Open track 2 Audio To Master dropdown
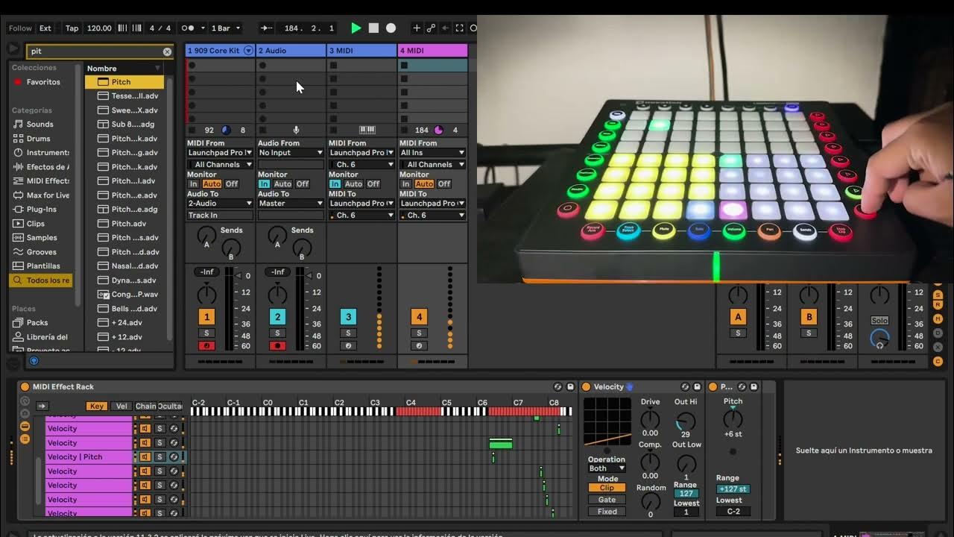954x537 pixels. (x=291, y=204)
